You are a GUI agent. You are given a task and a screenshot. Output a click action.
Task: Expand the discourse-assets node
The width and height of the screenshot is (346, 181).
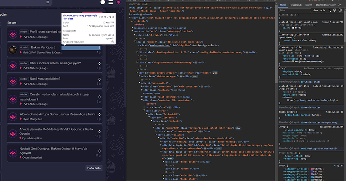(x=132, y=28)
